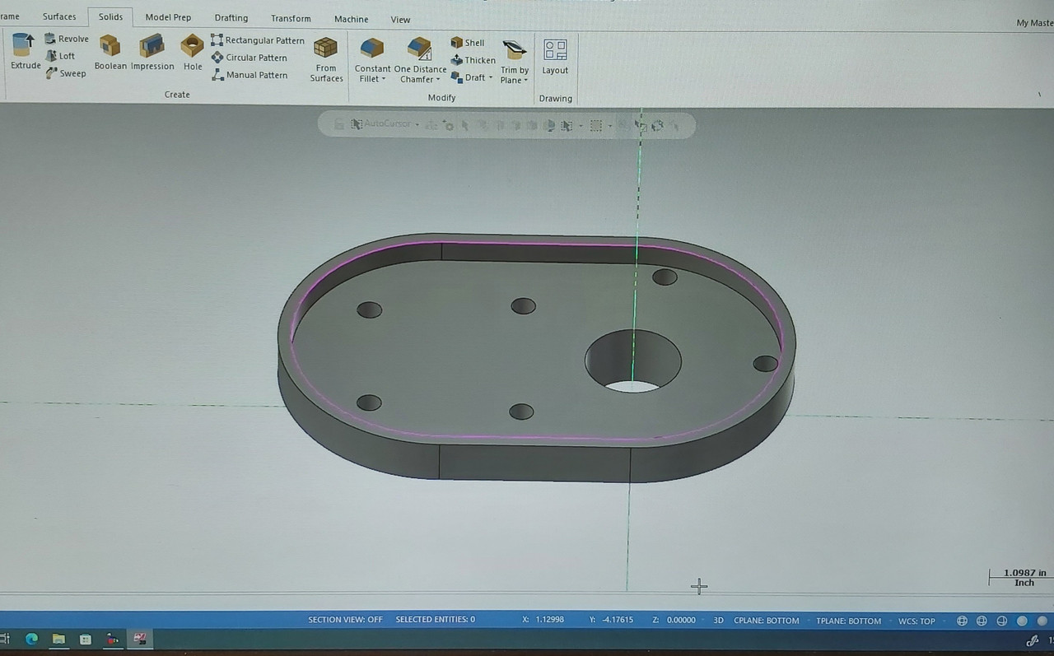The width and height of the screenshot is (1054, 656).
Task: Click the window selection icon in selection bar
Action: pyautogui.click(x=596, y=125)
